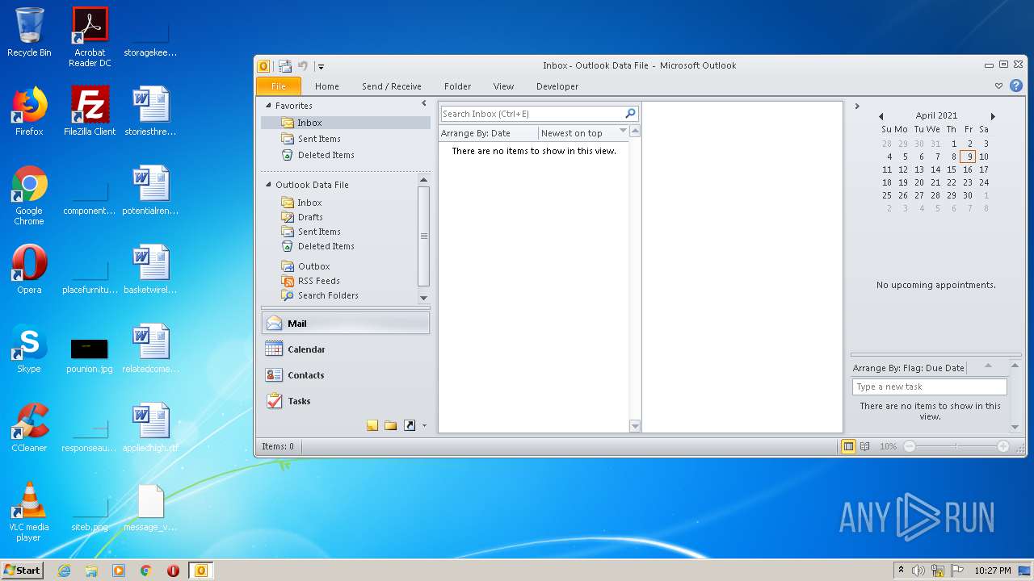The image size is (1034, 581).
Task: Click the 10% zoom level text
Action: coord(888,446)
